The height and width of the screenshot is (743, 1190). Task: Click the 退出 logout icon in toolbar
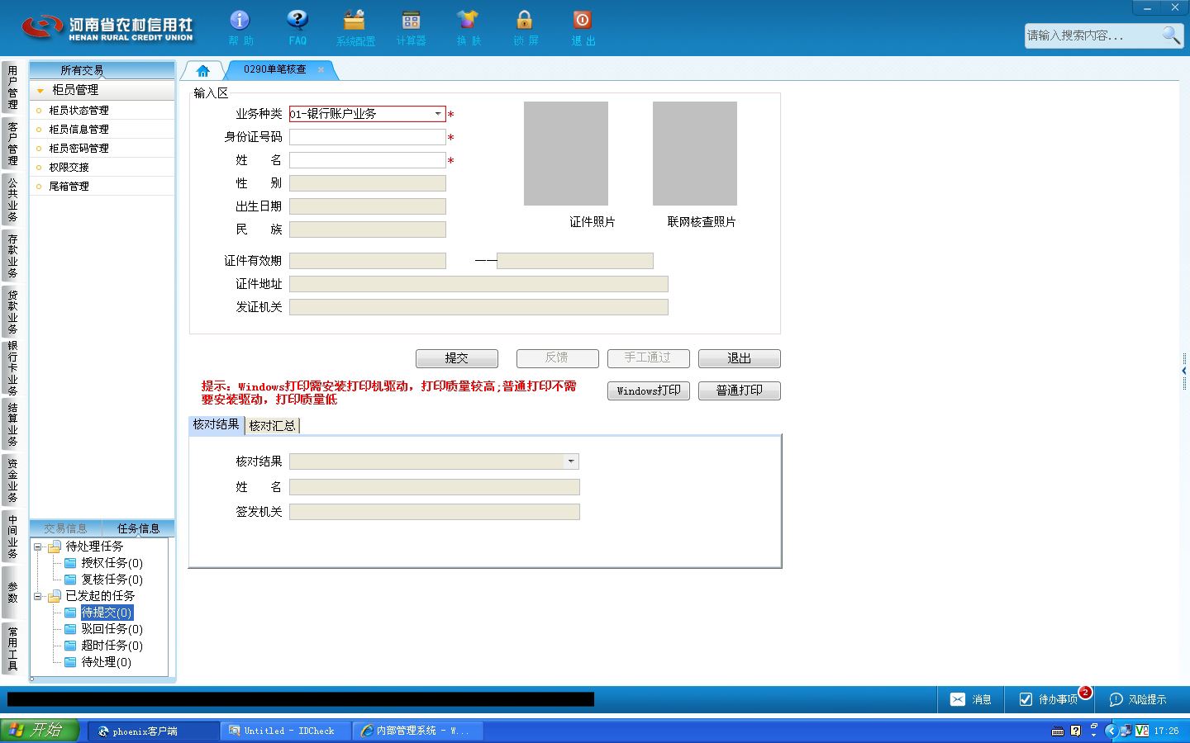click(x=583, y=27)
